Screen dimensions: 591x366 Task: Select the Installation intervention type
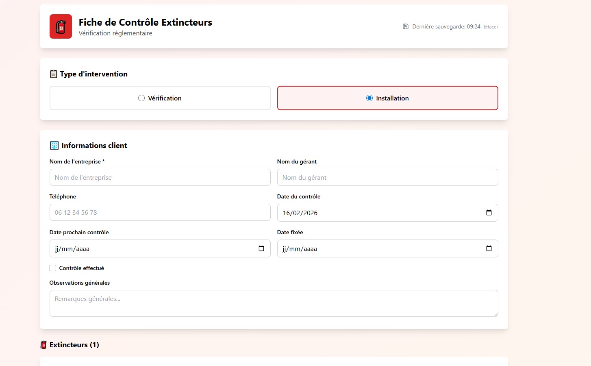[369, 98]
